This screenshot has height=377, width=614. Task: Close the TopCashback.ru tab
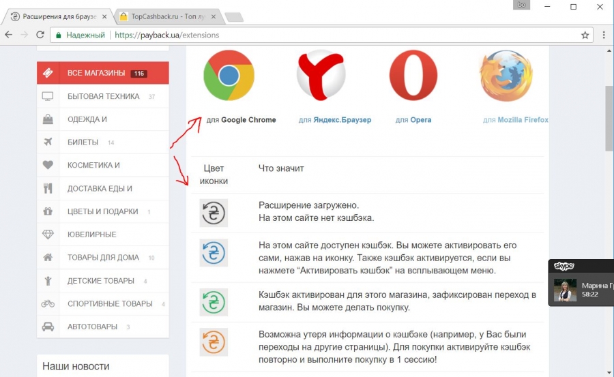pyautogui.click(x=214, y=16)
